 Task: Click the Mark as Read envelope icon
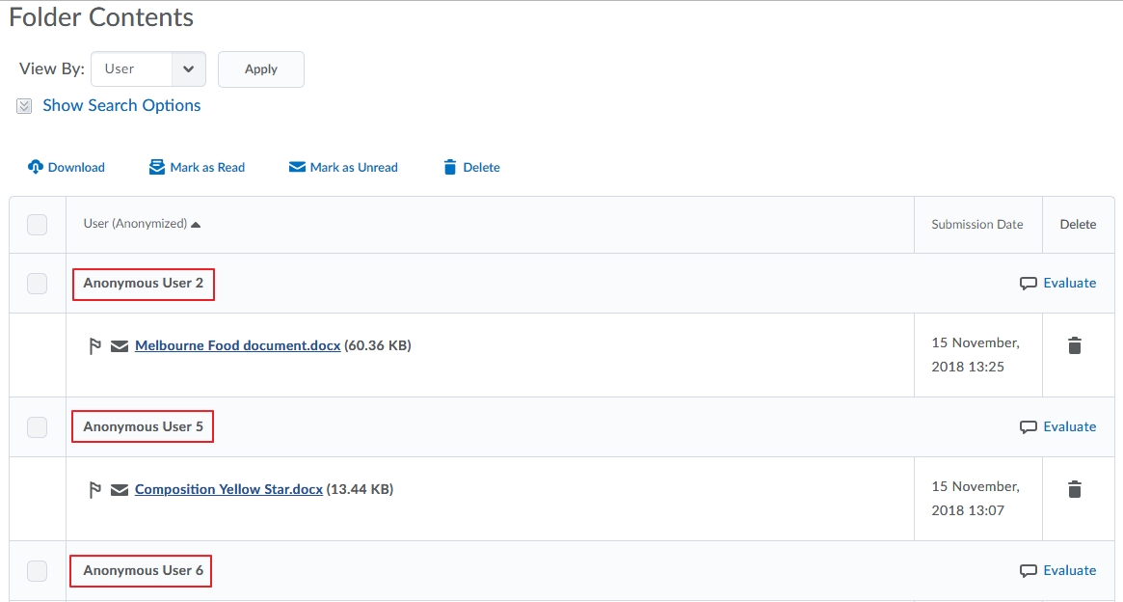click(157, 167)
